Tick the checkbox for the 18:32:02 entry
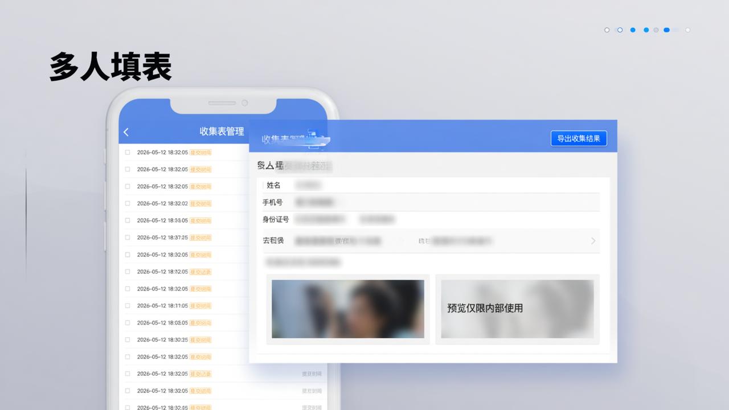 coord(128,203)
